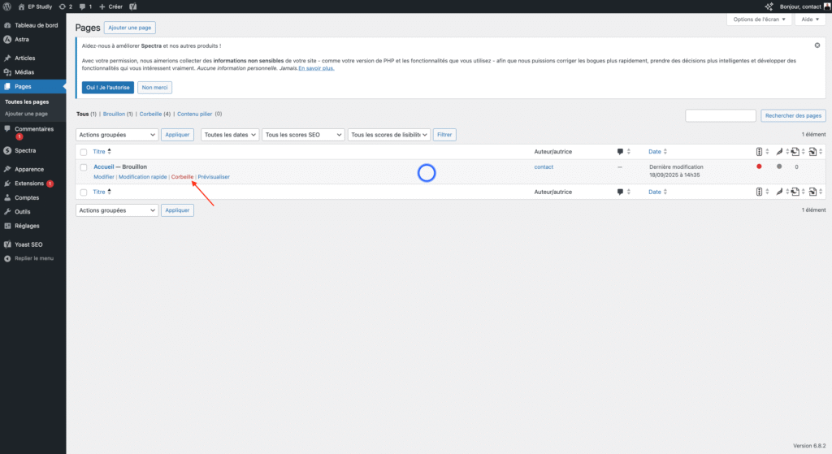Sort by outgoing links icon in top header
832x454 pixels.
click(x=795, y=152)
